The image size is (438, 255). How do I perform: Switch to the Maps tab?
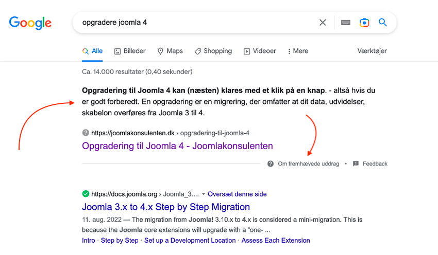click(x=170, y=51)
